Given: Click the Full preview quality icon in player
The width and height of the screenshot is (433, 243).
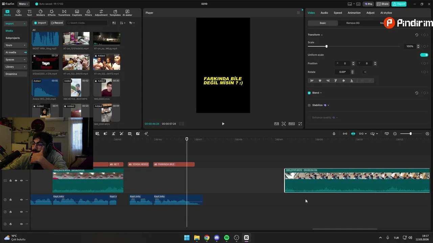Looking at the screenshot, I should coord(276,124).
